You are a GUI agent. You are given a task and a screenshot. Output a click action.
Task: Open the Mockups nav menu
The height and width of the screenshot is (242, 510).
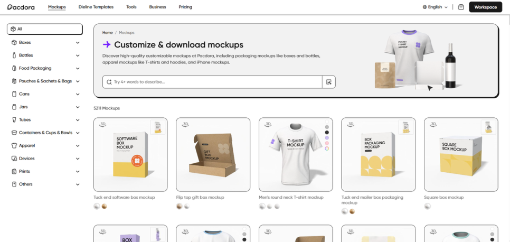pyautogui.click(x=57, y=7)
